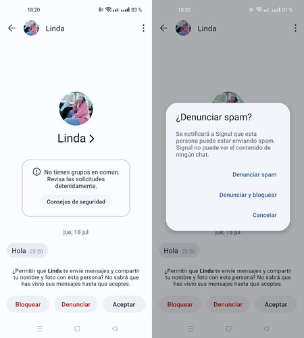The image size is (304, 338).
Task: Accept the message request with Aceptar
Action: 124,304
